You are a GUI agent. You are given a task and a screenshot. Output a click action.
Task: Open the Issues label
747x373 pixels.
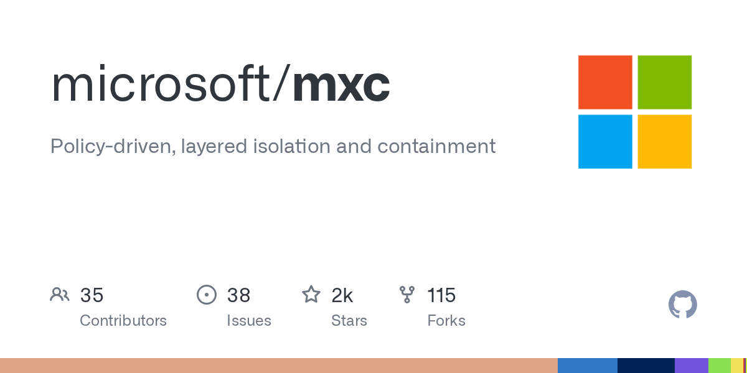[x=249, y=321]
